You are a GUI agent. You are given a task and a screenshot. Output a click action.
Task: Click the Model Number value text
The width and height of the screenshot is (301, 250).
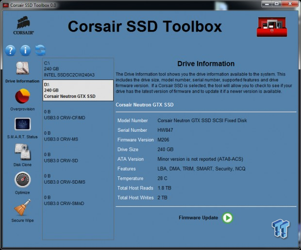click(x=202, y=120)
